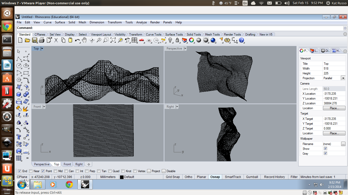348x195 pixels.
Task: Select the Perspective viewport tab at bottom
Action: pos(42,164)
